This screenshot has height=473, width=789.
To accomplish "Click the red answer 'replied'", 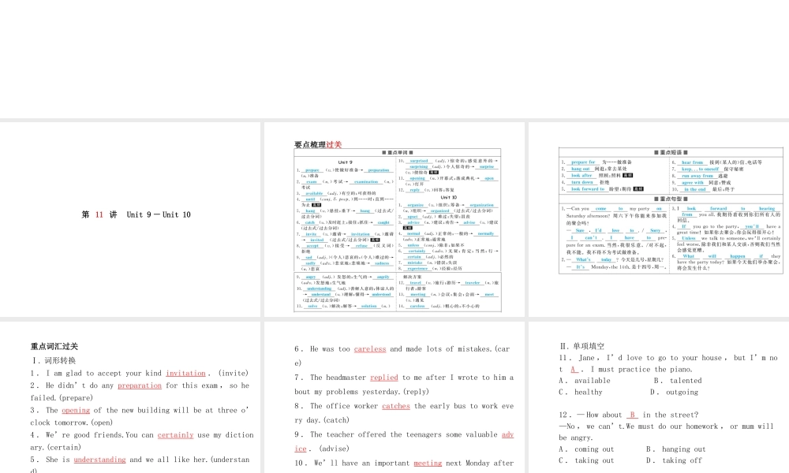I will pos(384,378).
